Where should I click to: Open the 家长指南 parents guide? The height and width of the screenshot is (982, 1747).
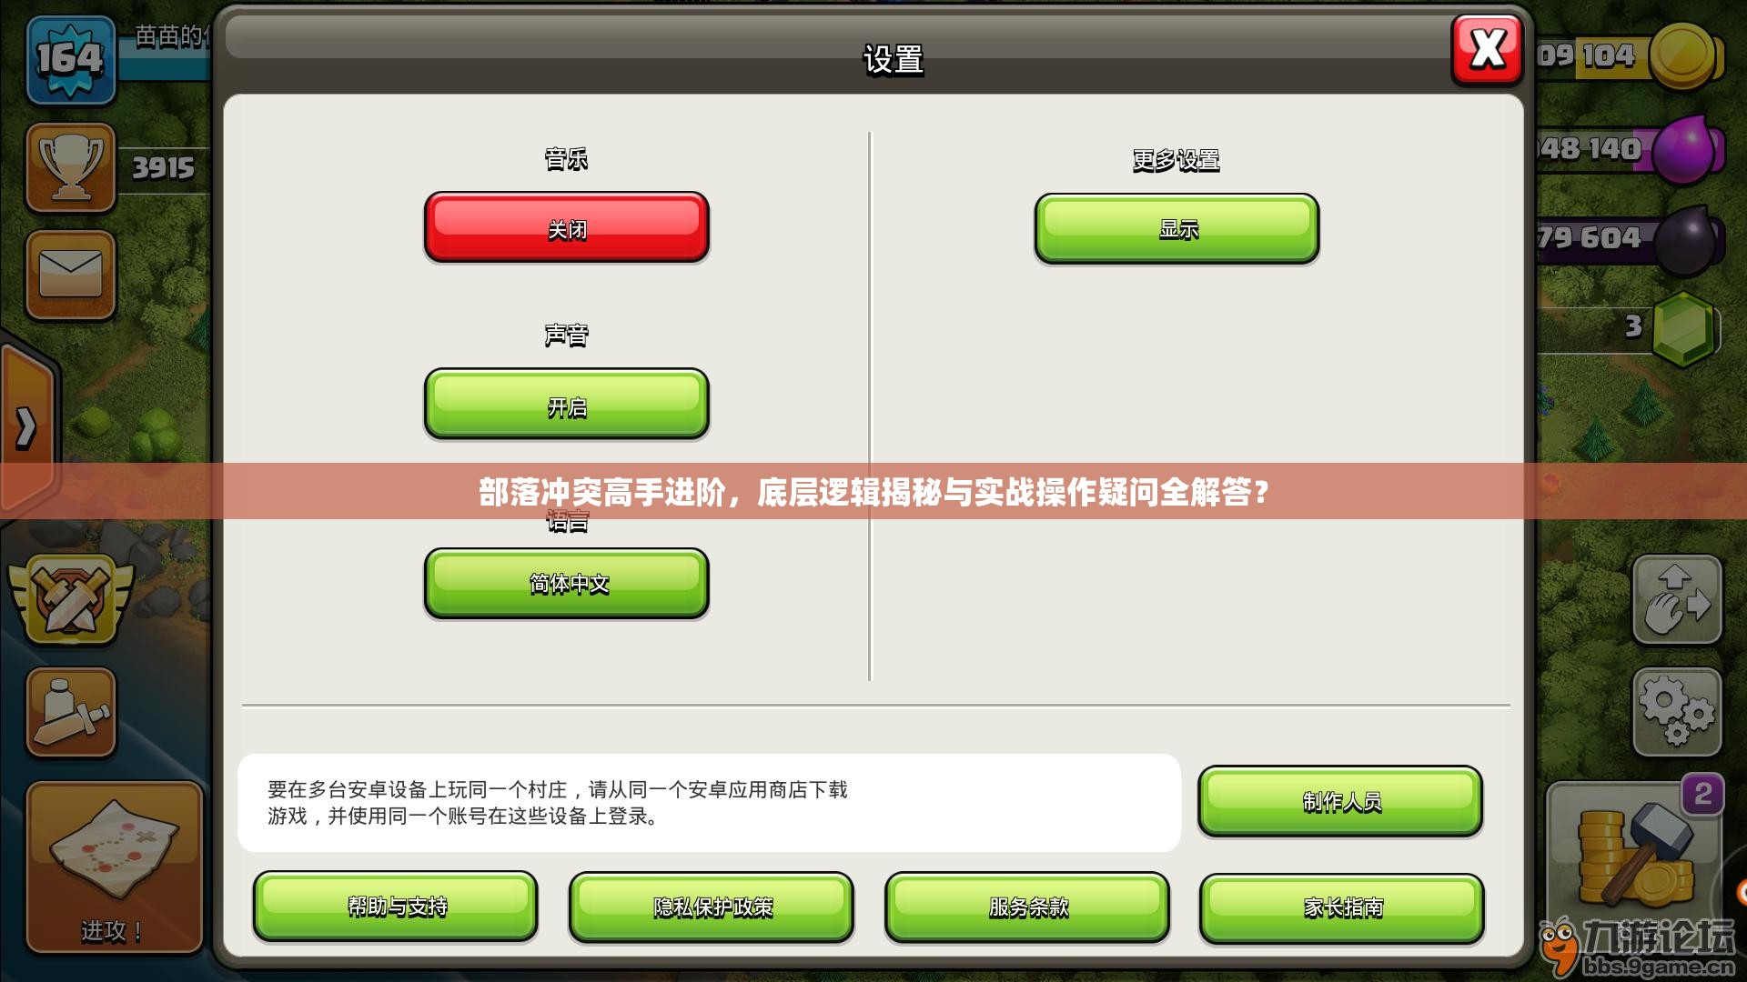[x=1342, y=907]
